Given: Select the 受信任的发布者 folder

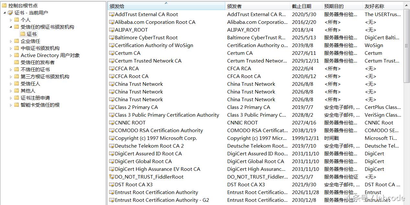Looking at the screenshot, I should coord(38,63).
